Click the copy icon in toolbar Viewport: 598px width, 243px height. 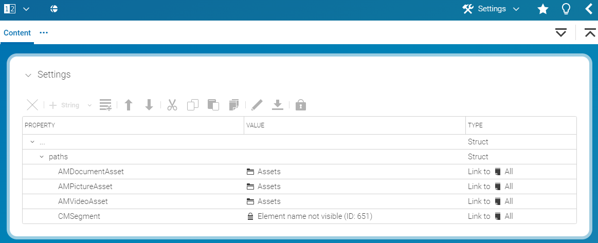coord(193,105)
